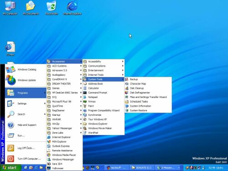This screenshot has width=228, height=171.
Task: Click the System Restore icon
Action: pyautogui.click(x=127, y=110)
